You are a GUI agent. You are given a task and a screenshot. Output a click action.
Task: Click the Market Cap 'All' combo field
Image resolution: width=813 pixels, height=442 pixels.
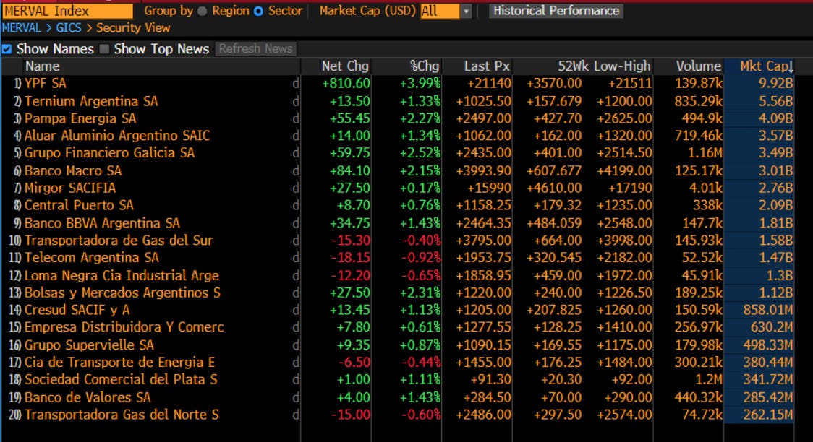point(440,11)
